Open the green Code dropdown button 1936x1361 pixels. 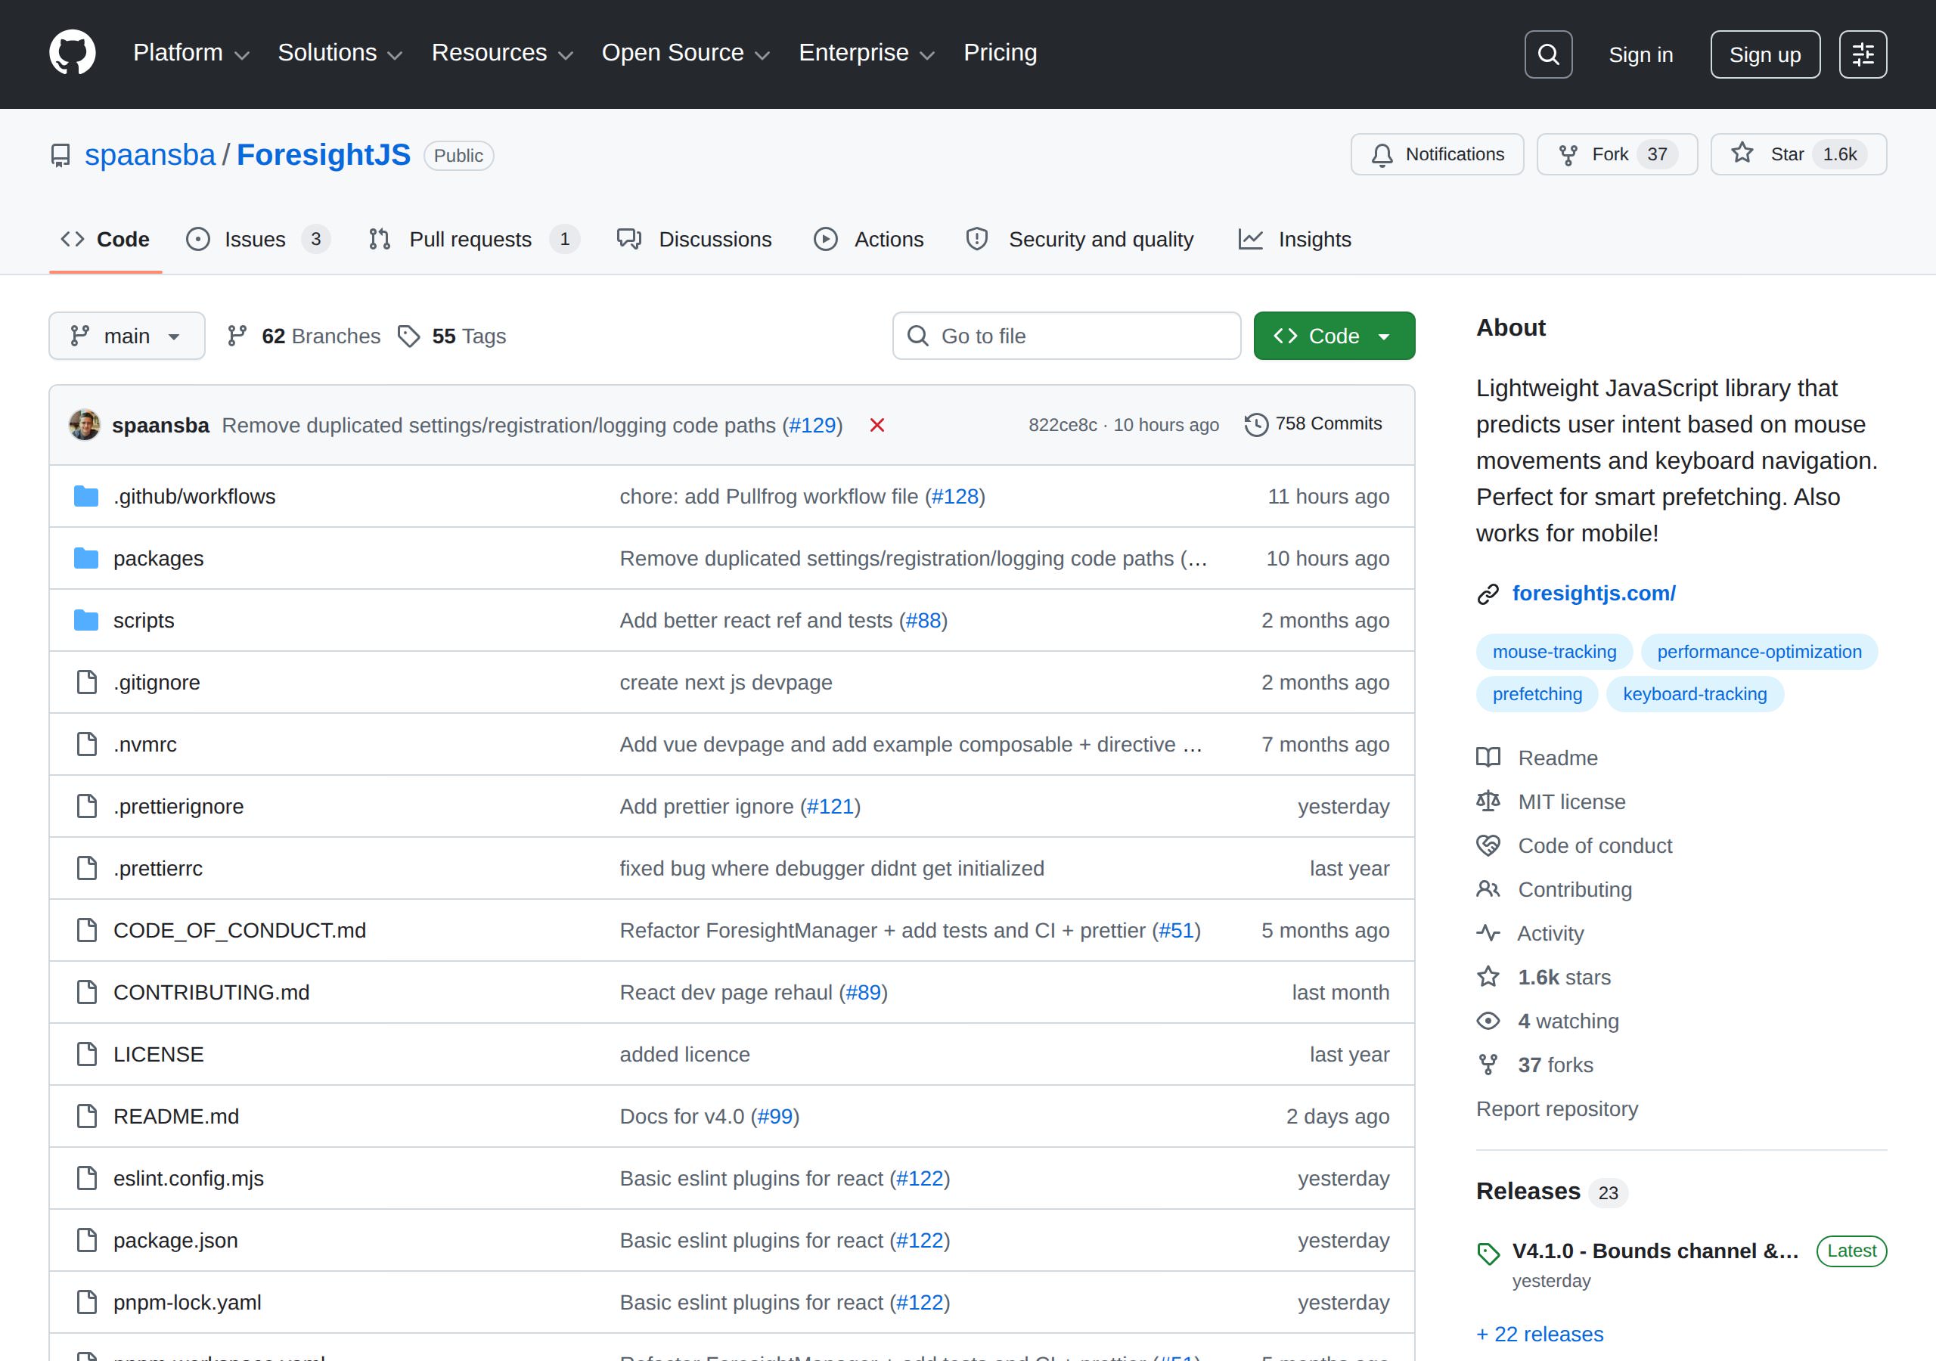tap(1334, 336)
